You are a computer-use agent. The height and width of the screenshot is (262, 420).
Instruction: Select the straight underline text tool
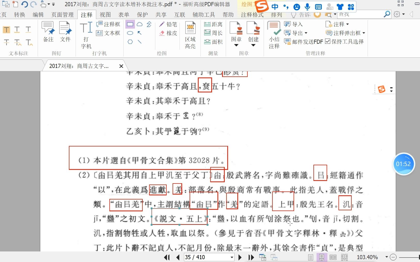point(28,30)
